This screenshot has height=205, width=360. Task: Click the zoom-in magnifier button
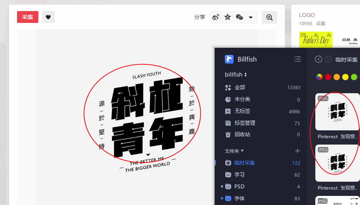tap(270, 17)
